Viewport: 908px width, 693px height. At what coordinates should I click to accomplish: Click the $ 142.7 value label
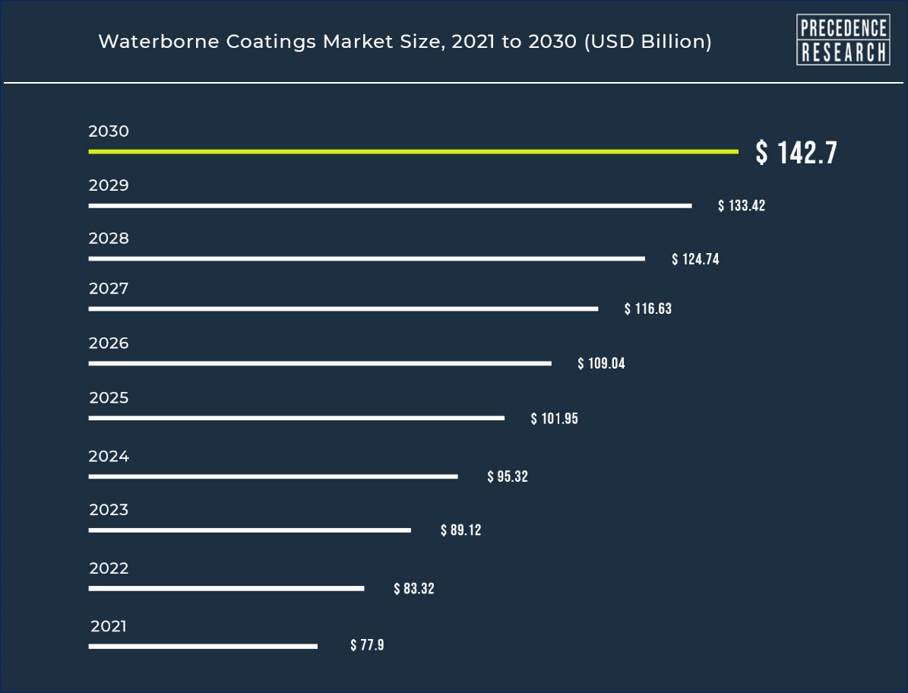(796, 153)
